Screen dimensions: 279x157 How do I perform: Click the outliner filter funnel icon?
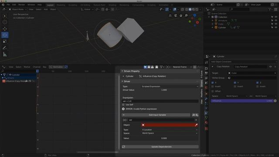pos(270,9)
